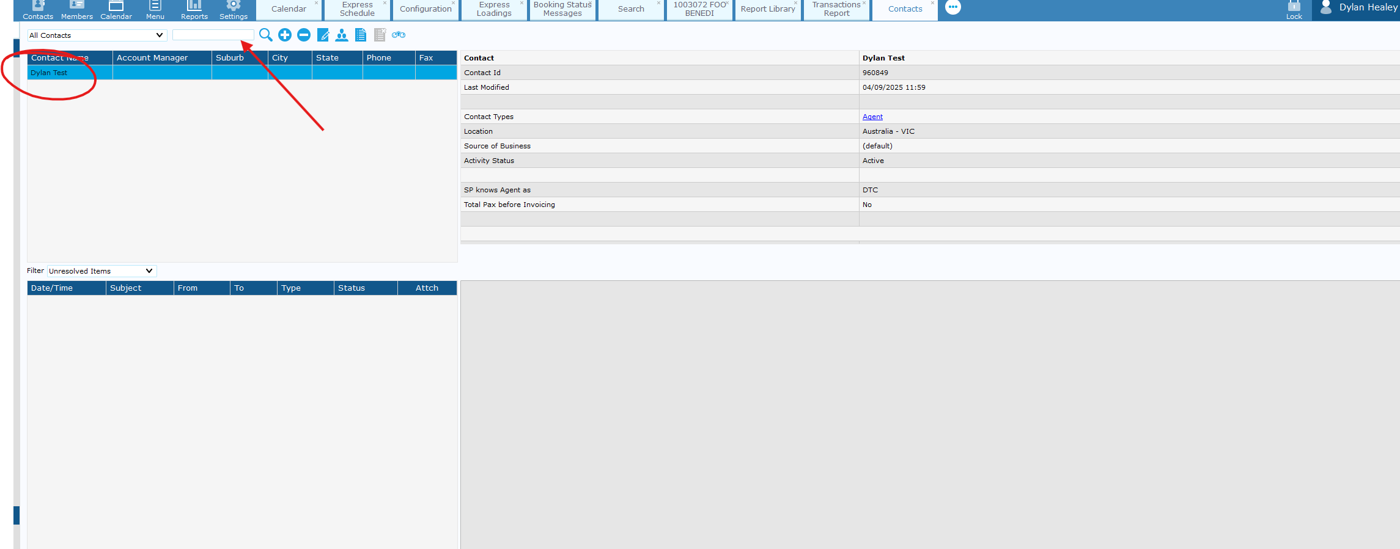Screen dimensions: 1400x549
Task: Click the blue plus add contact icon
Action: coord(285,35)
